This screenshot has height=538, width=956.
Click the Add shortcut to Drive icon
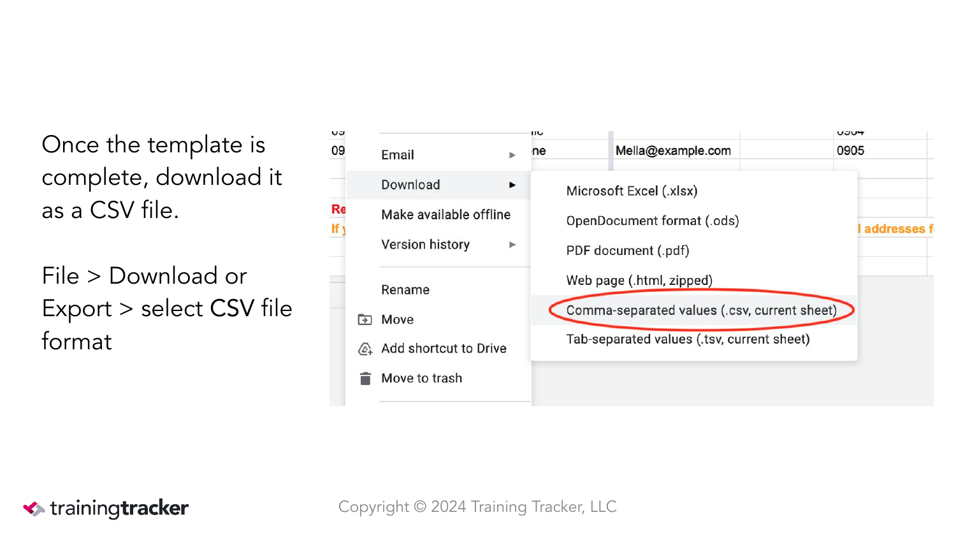(x=365, y=349)
